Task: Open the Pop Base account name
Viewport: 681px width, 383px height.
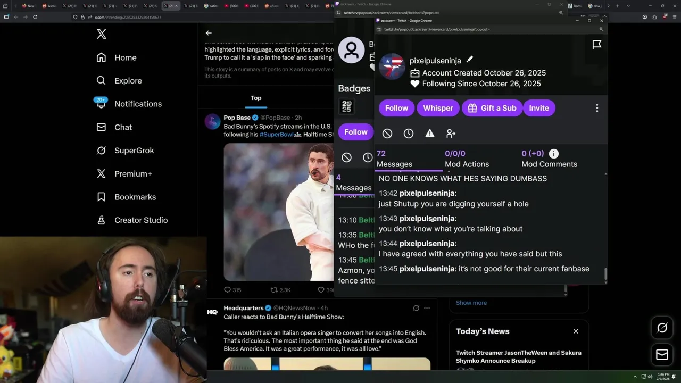Action: (237, 118)
